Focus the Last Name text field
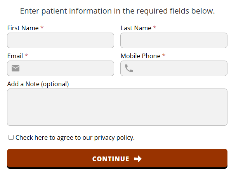Screen dimensions: 236x172 click(x=174, y=40)
